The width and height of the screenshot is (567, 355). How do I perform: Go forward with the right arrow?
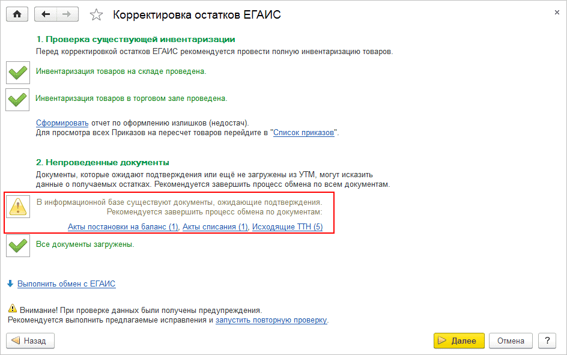(67, 14)
